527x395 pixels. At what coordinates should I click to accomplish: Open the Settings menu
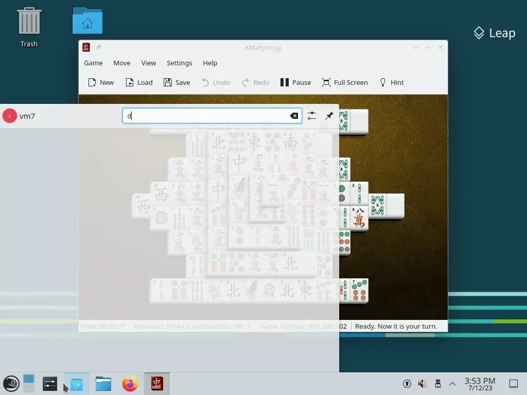pyautogui.click(x=180, y=63)
